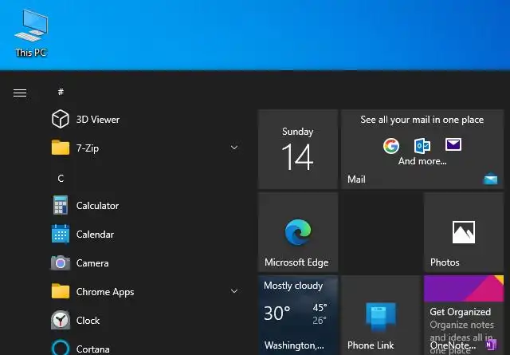Jump to letter C index header
The width and height of the screenshot is (510, 355).
point(61,179)
